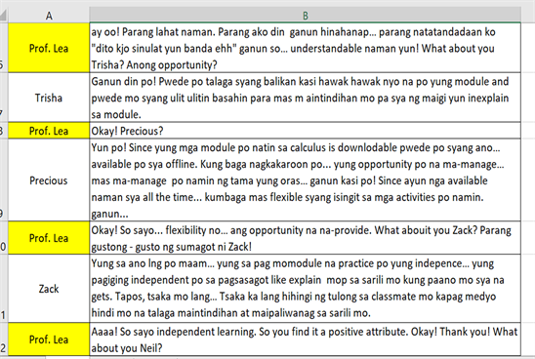Viewport: 535px width, 359px height.
Task: Select the Zack name cell
Action: 49,289
